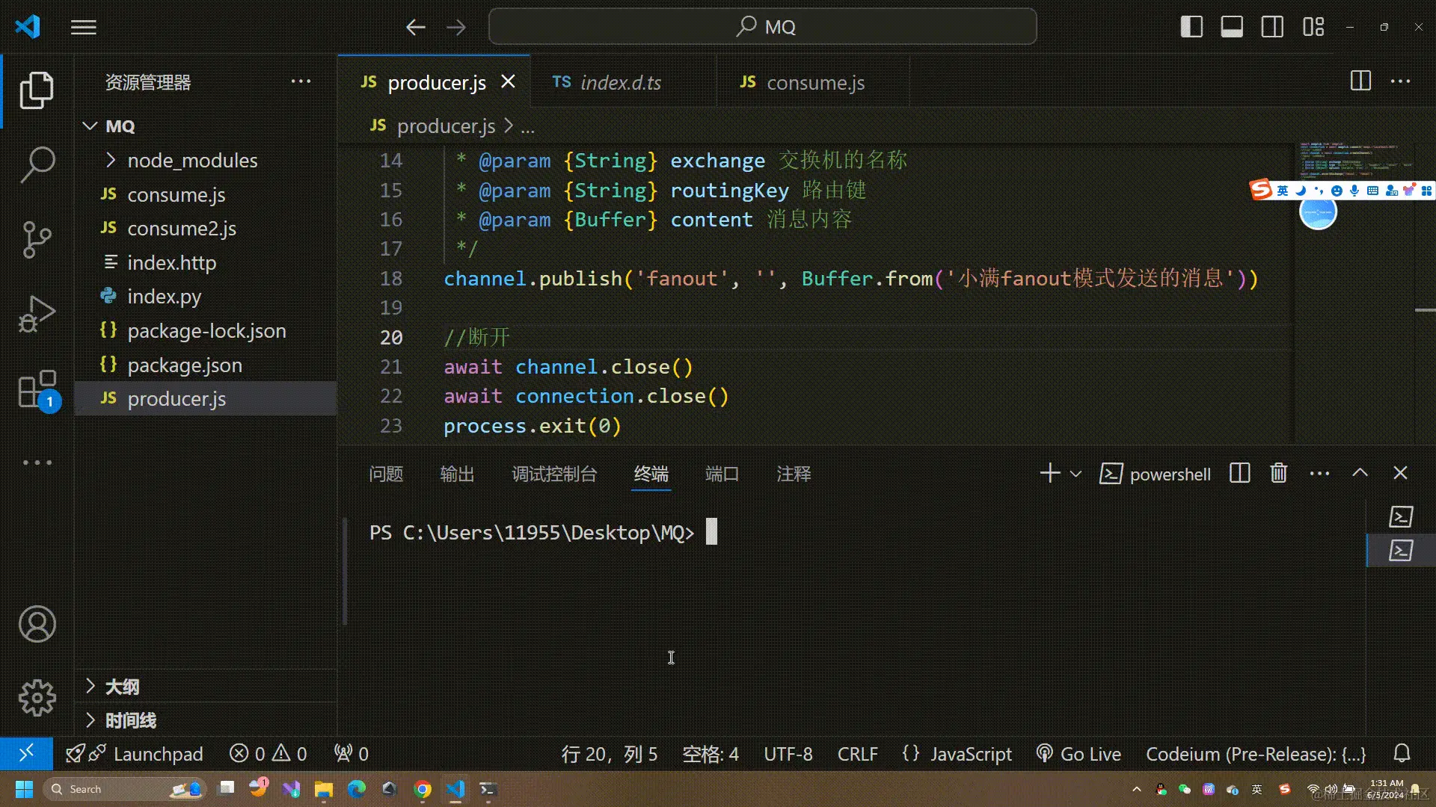Screen dimensions: 1436x807
Task: Open notifications bell in status bar
Action: click(1402, 753)
